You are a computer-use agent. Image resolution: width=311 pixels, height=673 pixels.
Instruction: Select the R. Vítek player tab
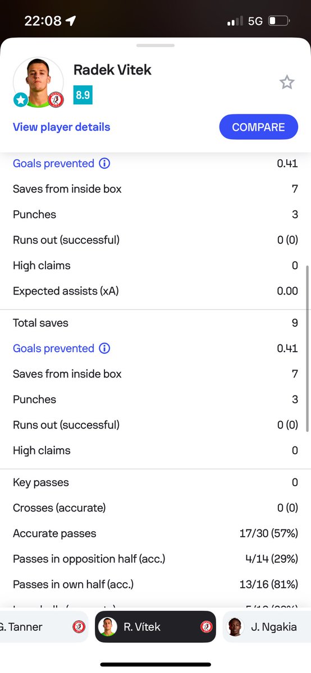click(155, 626)
